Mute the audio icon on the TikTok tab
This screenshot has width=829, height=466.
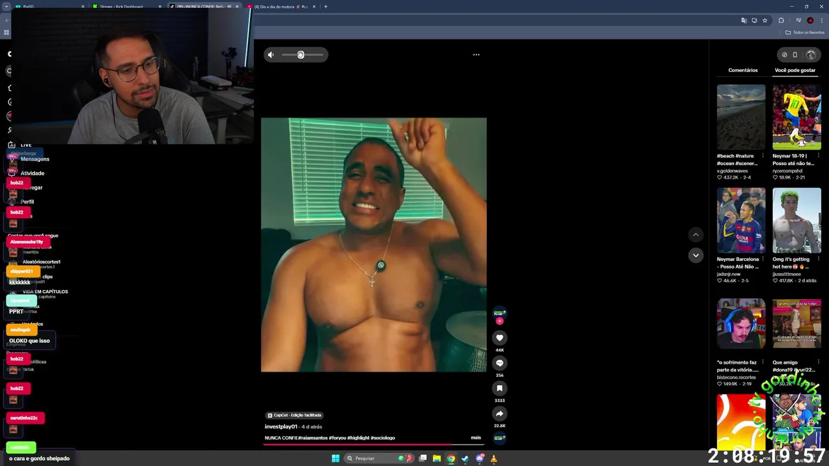tap(229, 6)
